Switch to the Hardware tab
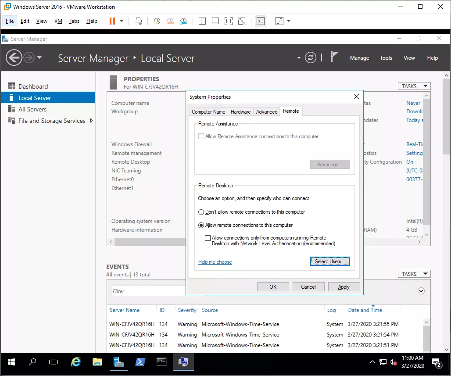The width and height of the screenshot is (451, 376). [x=240, y=111]
